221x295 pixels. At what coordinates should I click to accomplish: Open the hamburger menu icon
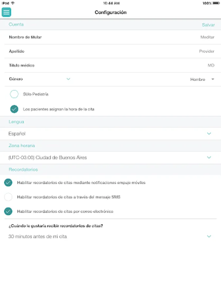(7, 12)
